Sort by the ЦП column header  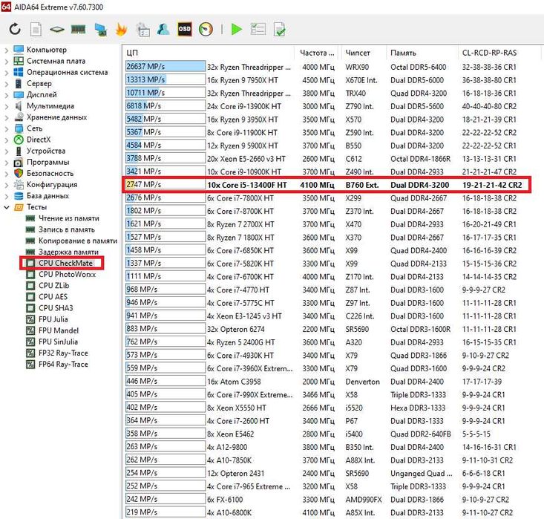coord(208,53)
